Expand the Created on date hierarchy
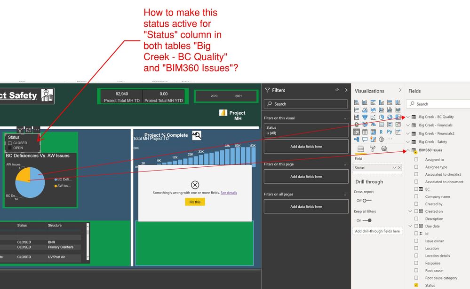470x289 pixels. 410,211
